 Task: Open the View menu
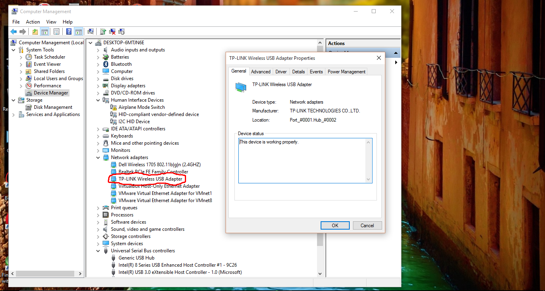click(51, 22)
